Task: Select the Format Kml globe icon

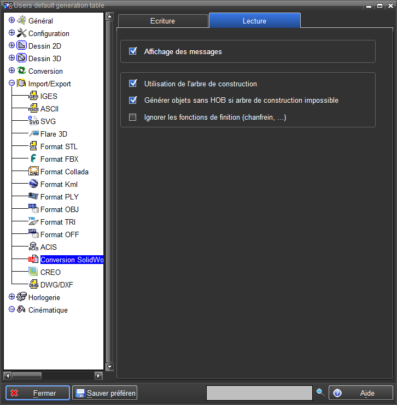Action: click(33, 184)
